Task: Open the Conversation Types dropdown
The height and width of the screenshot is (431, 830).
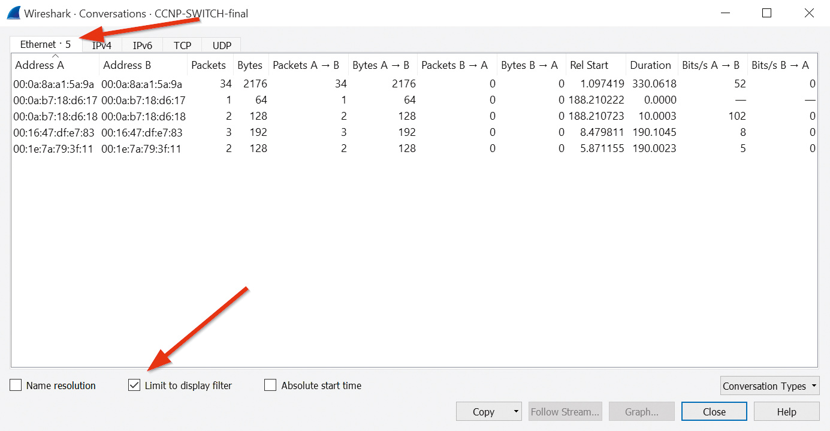Action: point(769,386)
